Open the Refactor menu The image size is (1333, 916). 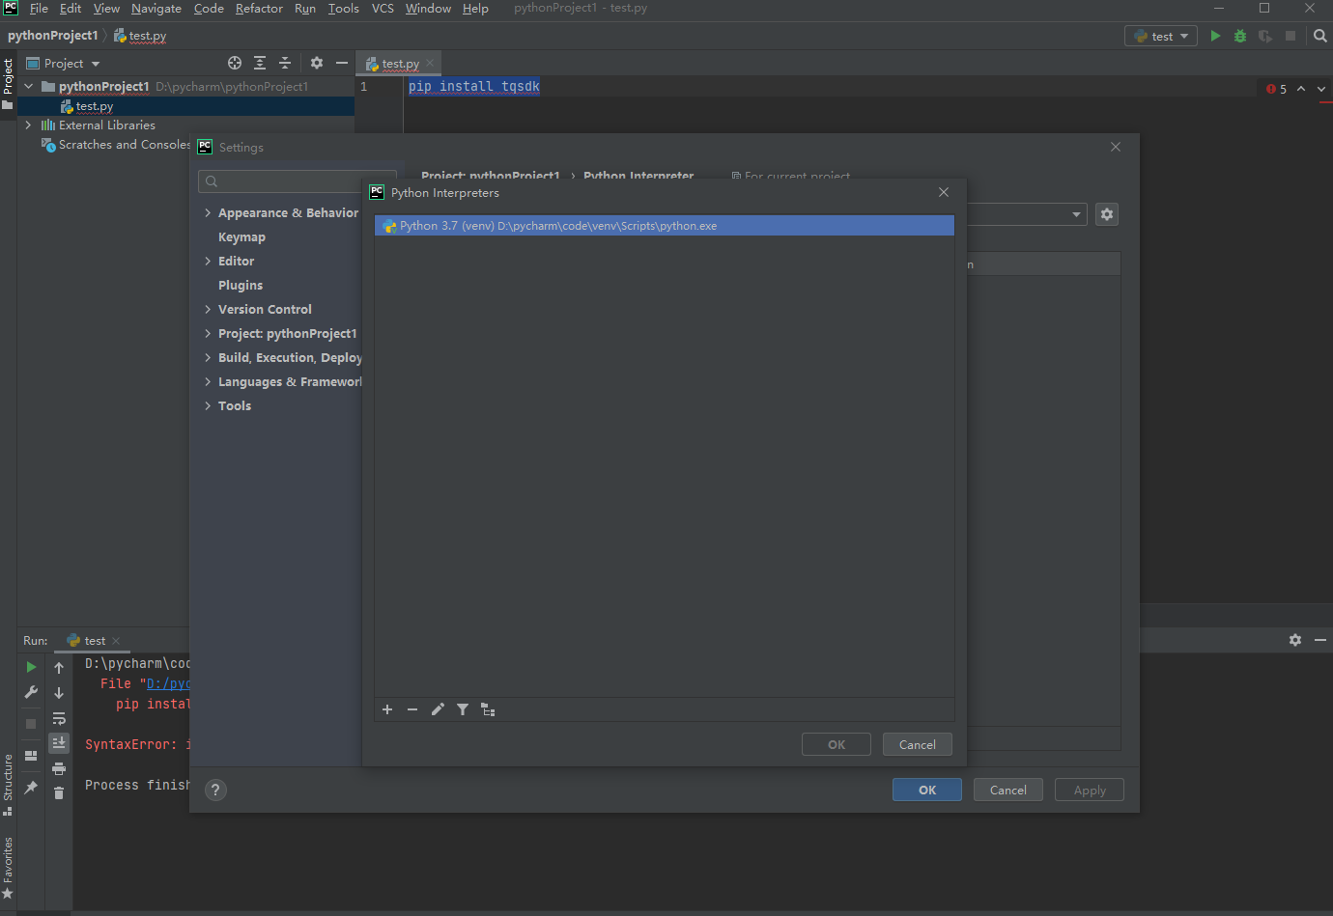pyautogui.click(x=259, y=9)
